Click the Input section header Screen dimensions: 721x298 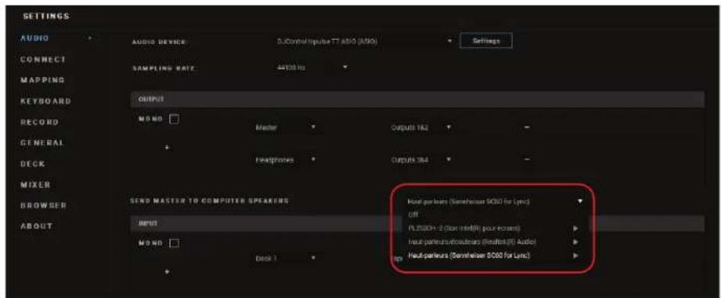[417, 223]
